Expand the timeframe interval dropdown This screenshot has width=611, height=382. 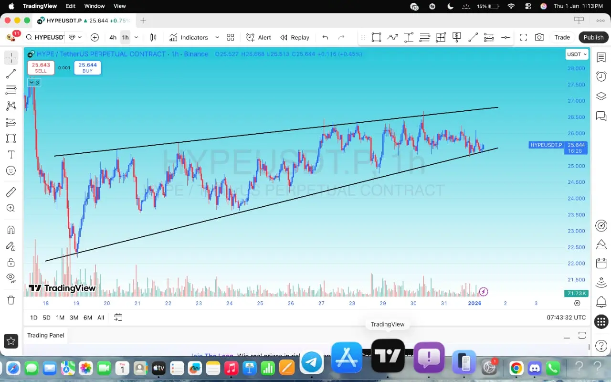click(137, 37)
